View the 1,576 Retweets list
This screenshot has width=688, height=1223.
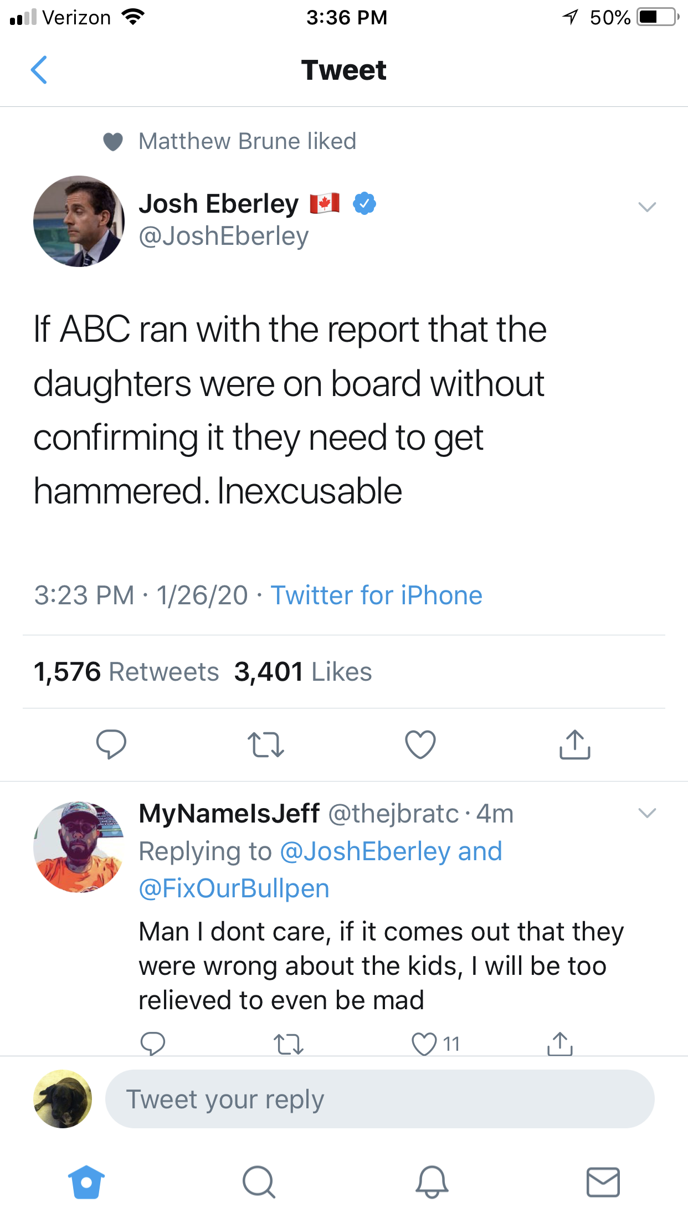126,672
